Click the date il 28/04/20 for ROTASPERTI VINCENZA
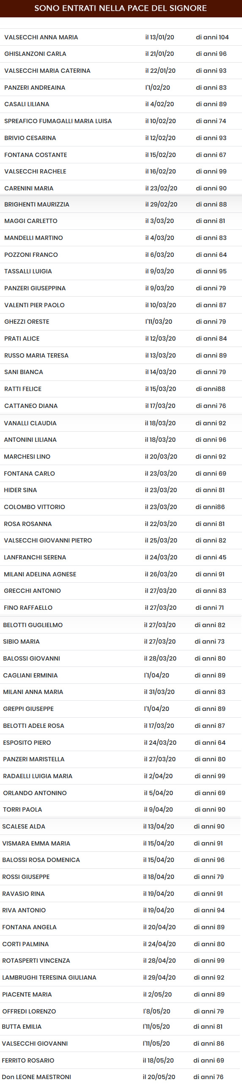The height and width of the screenshot is (1085, 242). (159, 961)
